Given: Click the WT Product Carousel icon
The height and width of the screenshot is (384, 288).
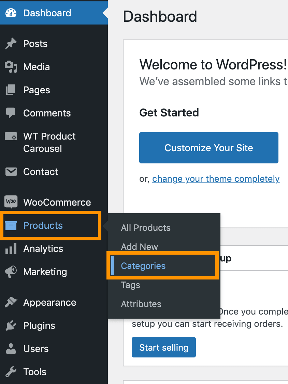Looking at the screenshot, I should click(11, 136).
